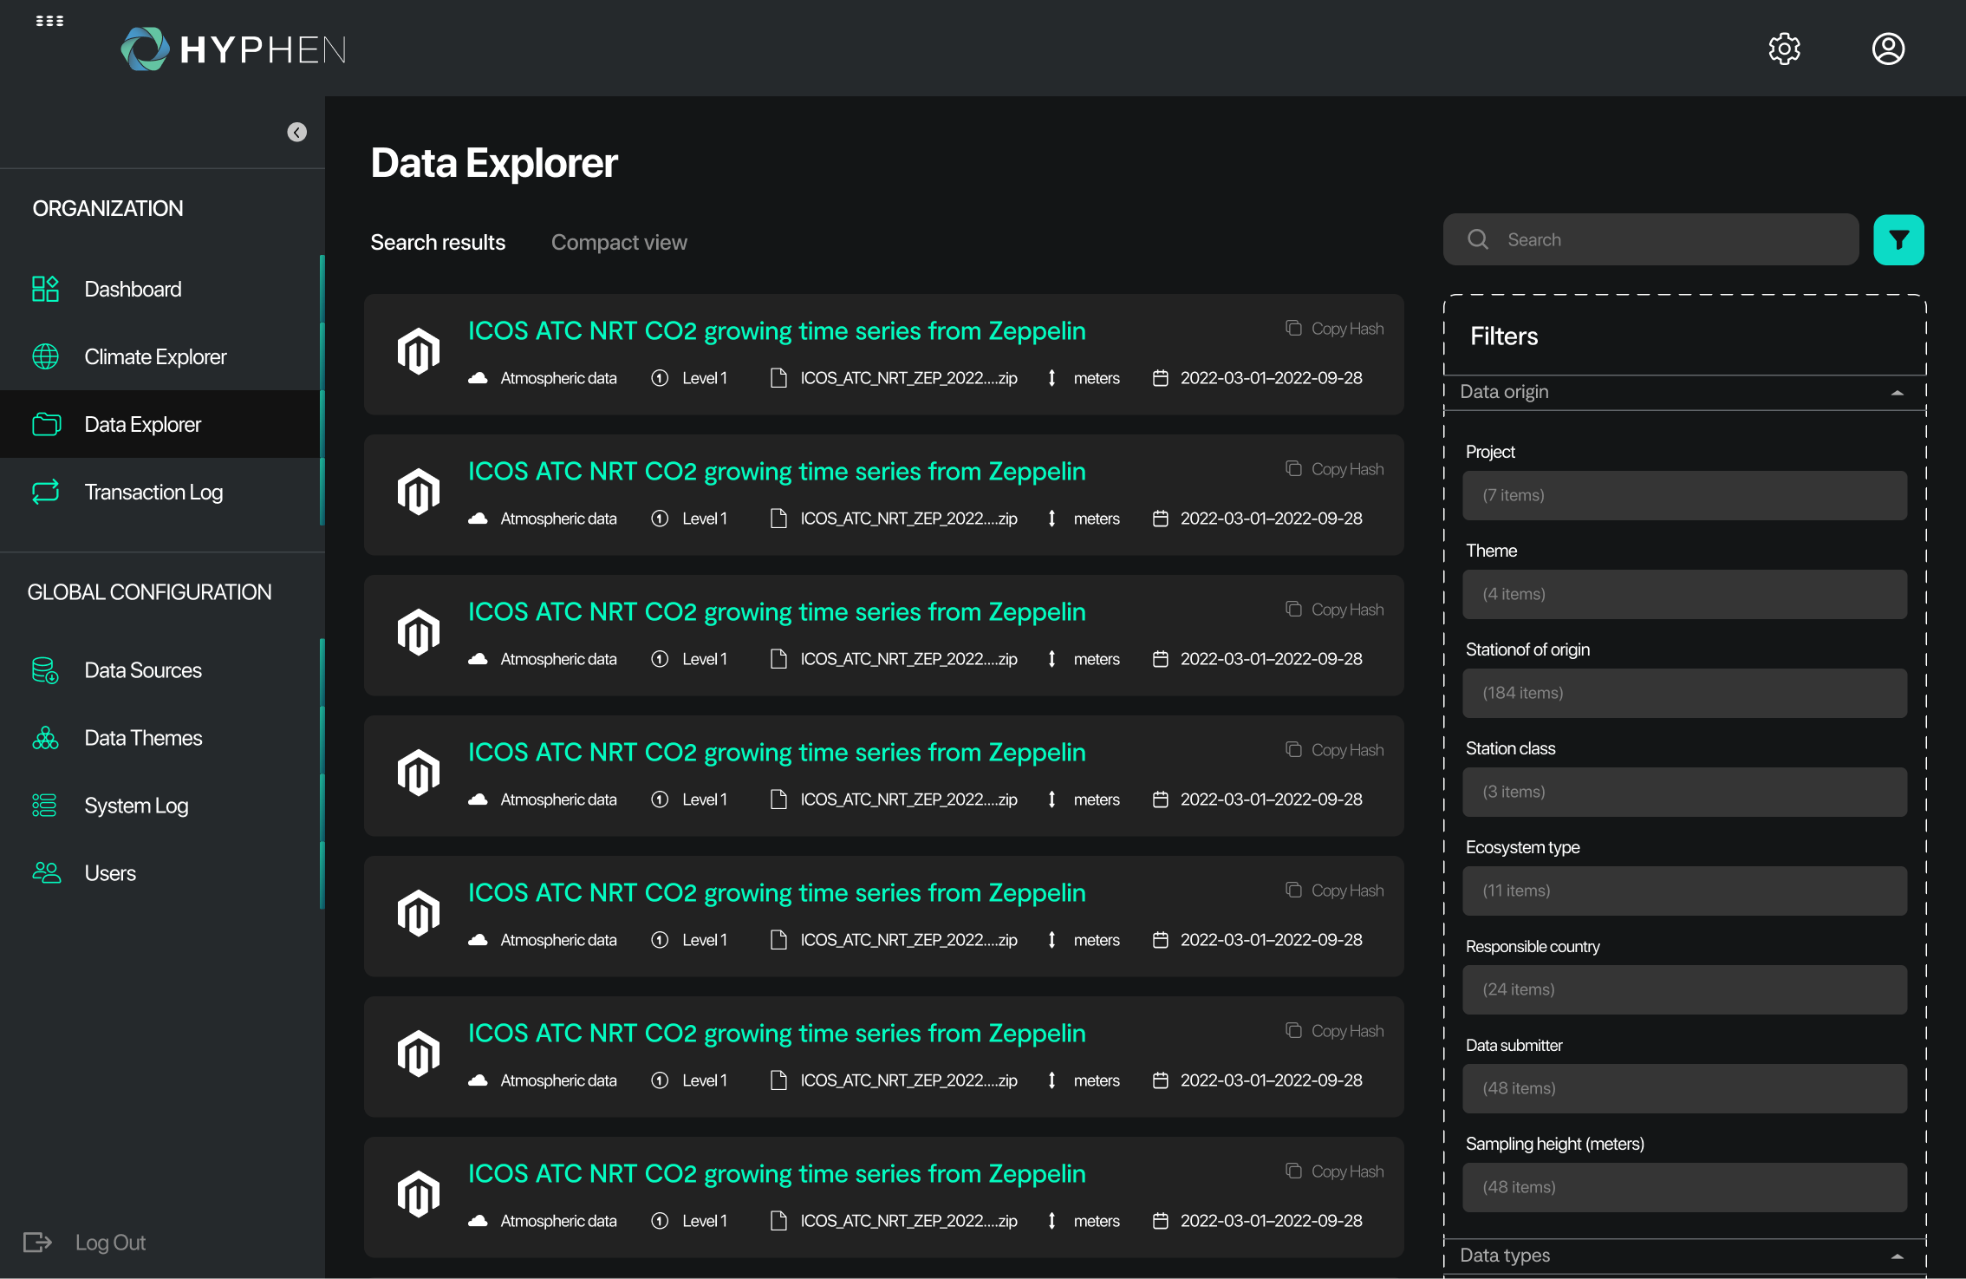Open settings via the gear icon
The height and width of the screenshot is (1279, 1966).
coord(1784,49)
